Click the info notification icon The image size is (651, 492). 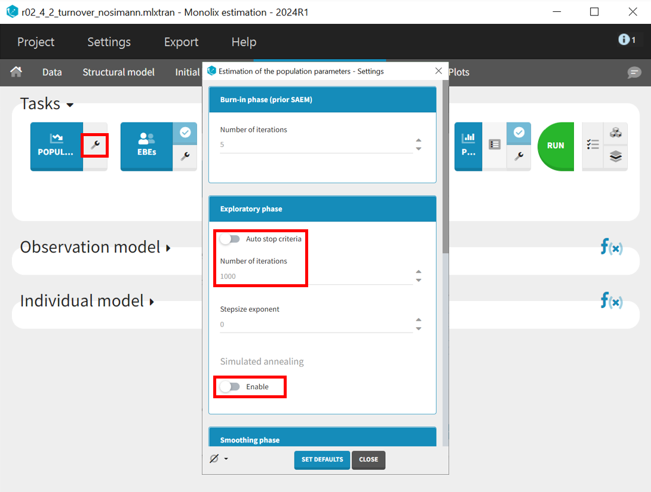627,39
